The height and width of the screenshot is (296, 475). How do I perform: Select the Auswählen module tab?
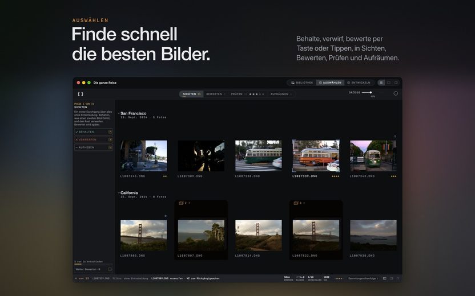330,83
